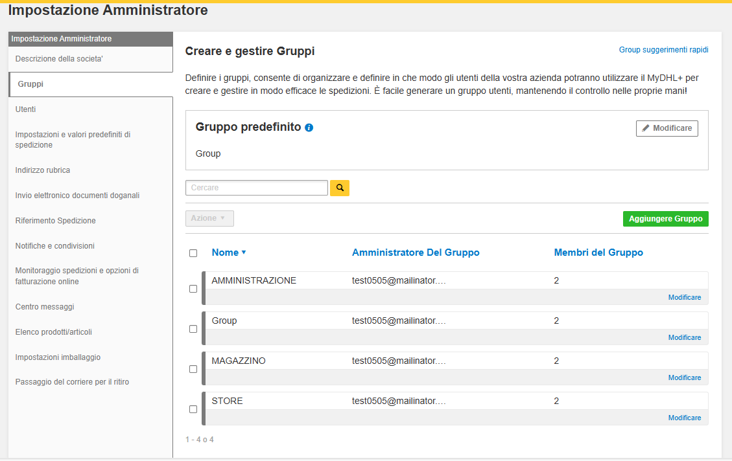Check the AMMINISTRAZIONE group checkbox
Image resolution: width=732 pixels, height=461 pixels.
click(x=193, y=289)
